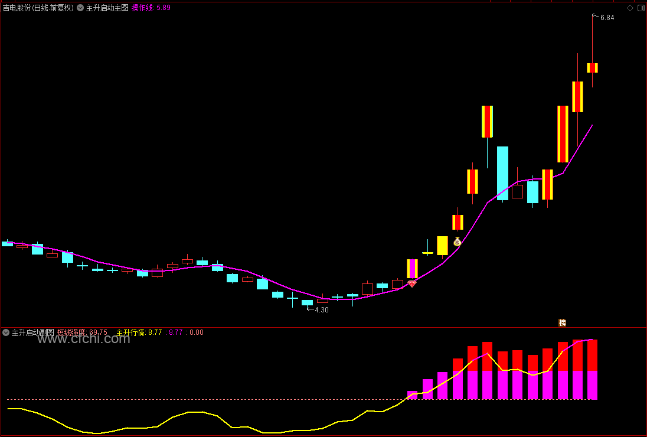This screenshot has height=437, width=647.
Task: Click the 6.84 high price label
Action: tap(607, 18)
